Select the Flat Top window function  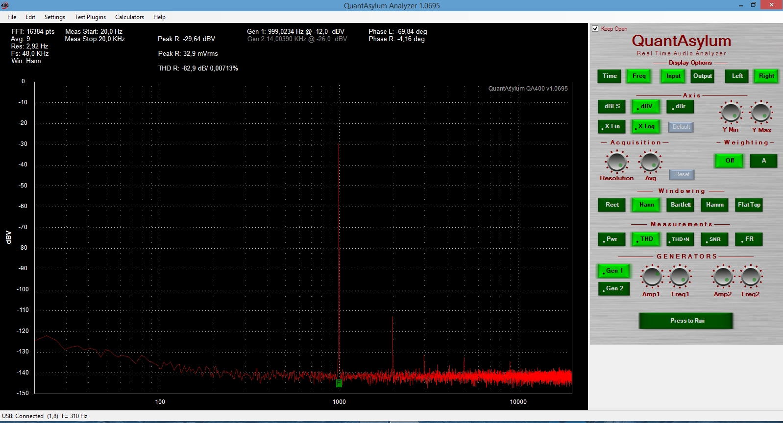[749, 205]
